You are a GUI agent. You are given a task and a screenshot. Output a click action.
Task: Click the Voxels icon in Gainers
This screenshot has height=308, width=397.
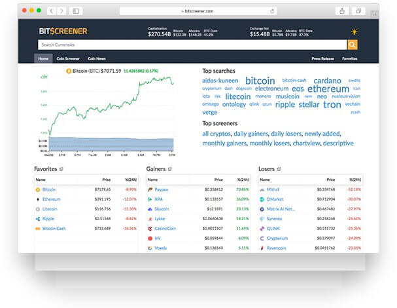[150, 248]
